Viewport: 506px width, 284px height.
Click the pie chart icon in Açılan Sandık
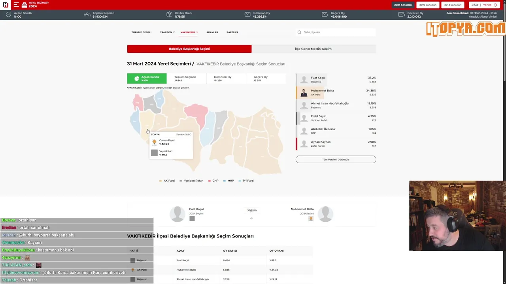(x=137, y=78)
